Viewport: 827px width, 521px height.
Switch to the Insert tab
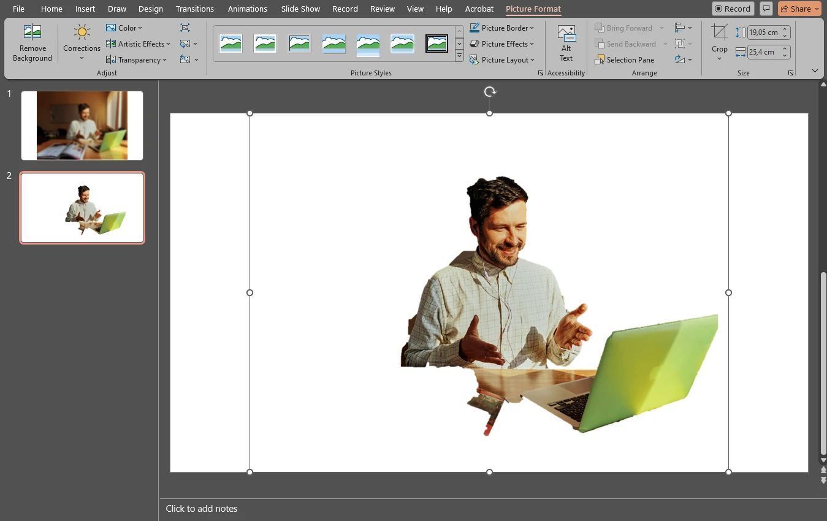point(85,9)
